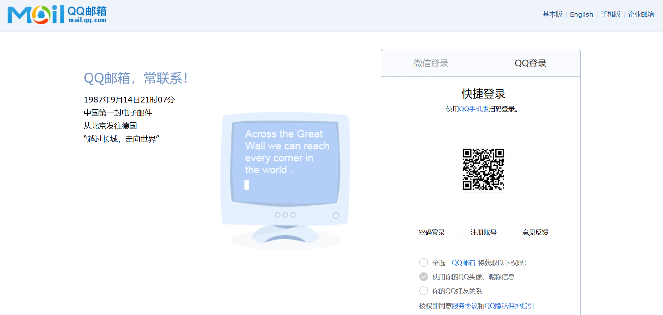Toggle the 全选 select-all checkbox

pyautogui.click(x=424, y=262)
